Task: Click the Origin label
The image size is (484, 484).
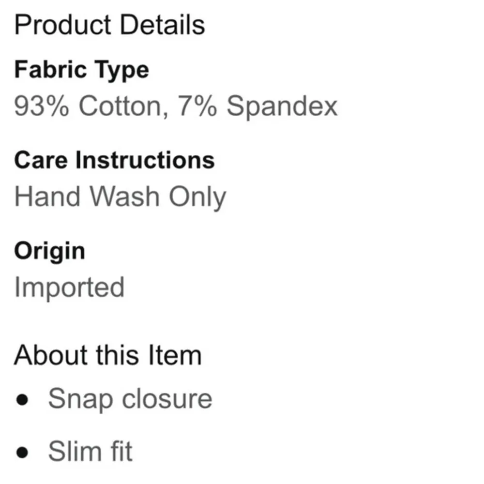Action: (49, 251)
